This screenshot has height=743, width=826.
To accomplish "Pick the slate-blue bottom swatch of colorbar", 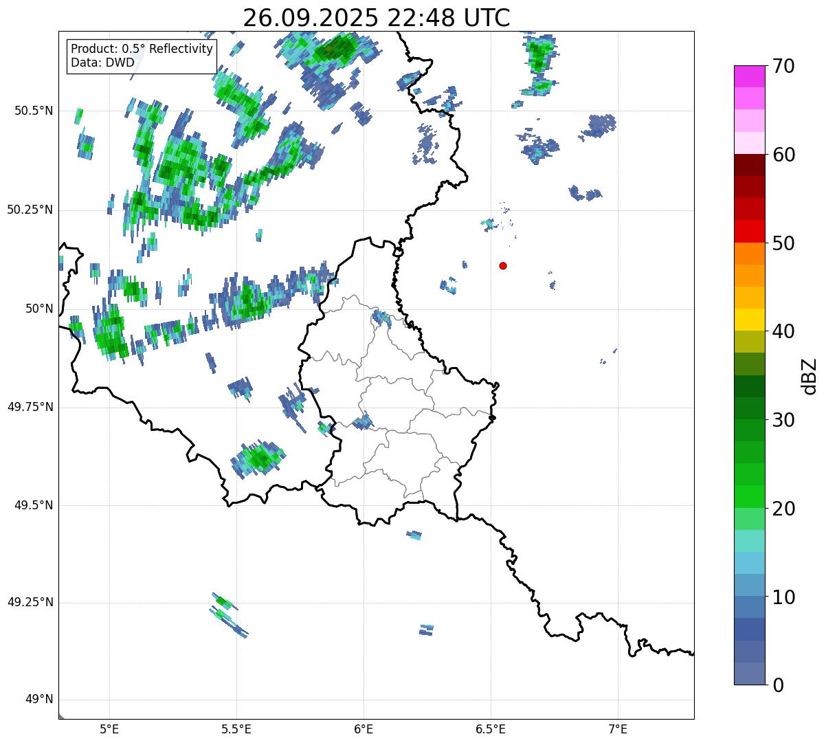I will click(x=749, y=674).
